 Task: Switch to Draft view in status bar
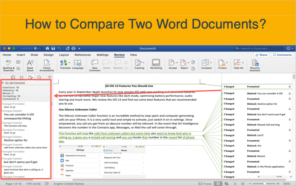coord(243,184)
